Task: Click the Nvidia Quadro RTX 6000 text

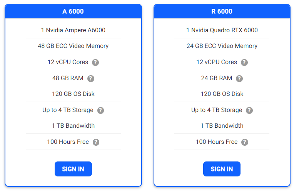Action: coord(222,30)
